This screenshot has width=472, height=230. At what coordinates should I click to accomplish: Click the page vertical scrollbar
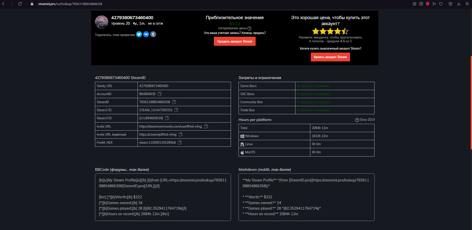[x=471, y=103]
